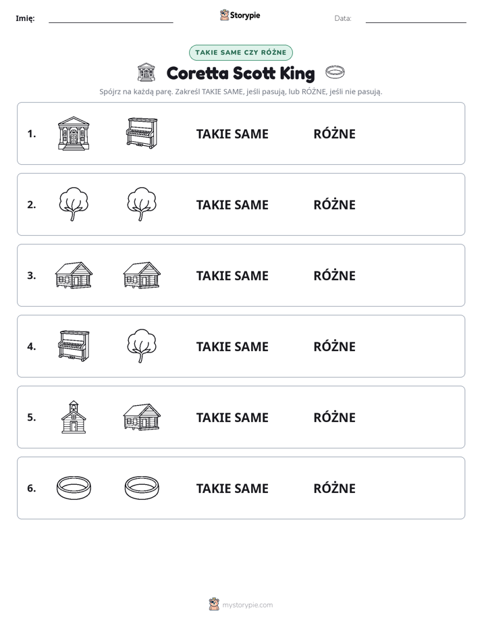Click the Imię name line field
Viewport: 482px width, 624px height.
pos(111,19)
